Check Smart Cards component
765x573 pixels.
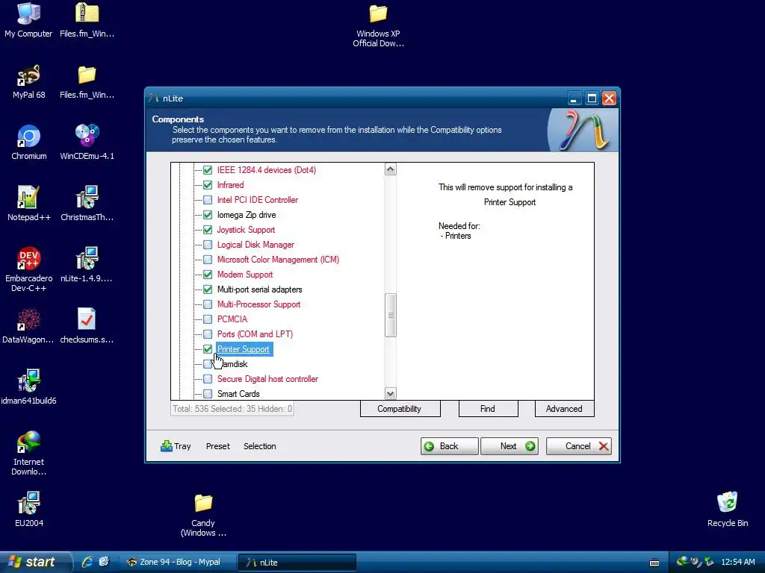tap(208, 394)
